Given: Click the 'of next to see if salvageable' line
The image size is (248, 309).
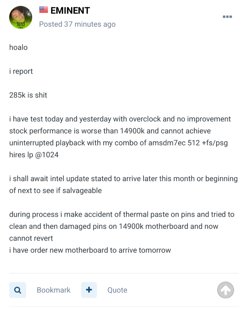Looking at the screenshot, I should pos(56,191).
